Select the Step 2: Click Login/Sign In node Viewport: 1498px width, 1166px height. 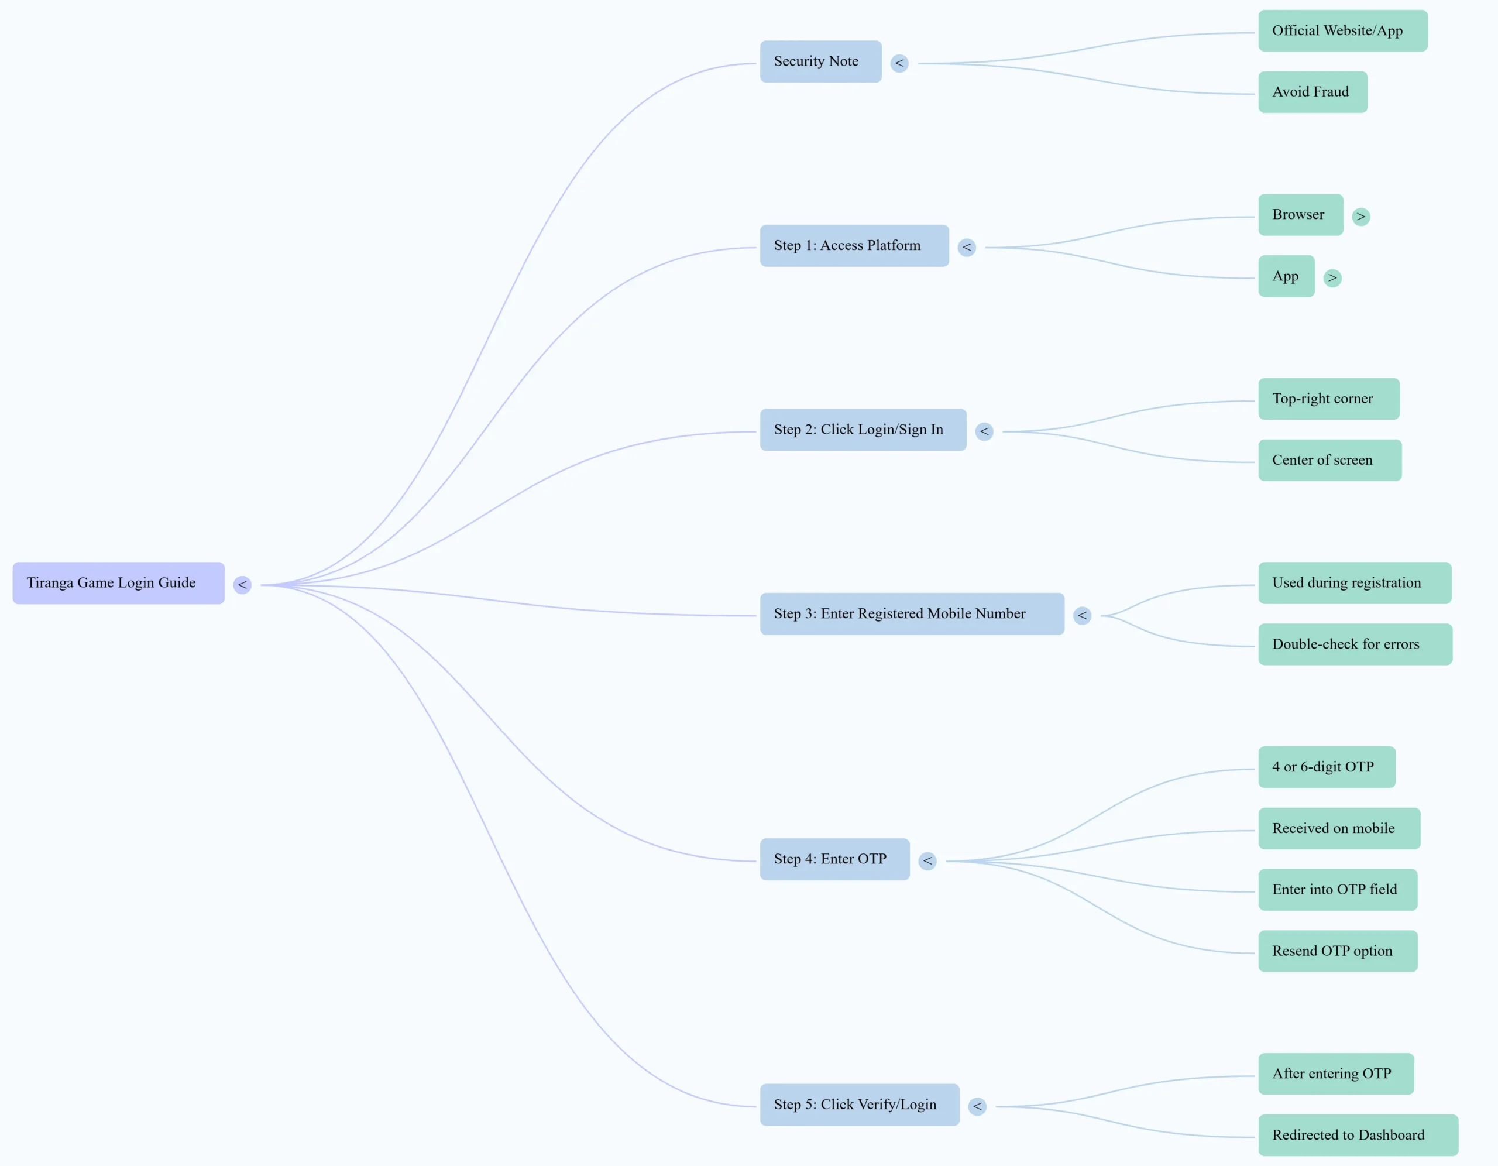pos(863,430)
